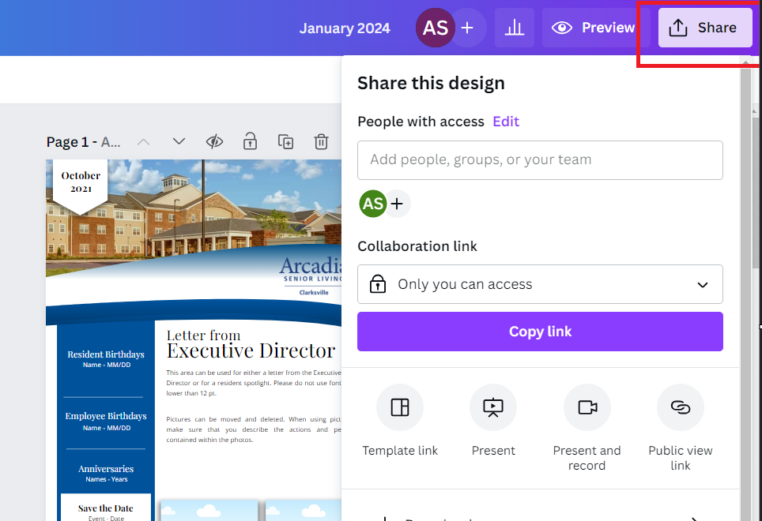Click the January 2024 design title
This screenshot has width=762, height=521.
(x=345, y=28)
